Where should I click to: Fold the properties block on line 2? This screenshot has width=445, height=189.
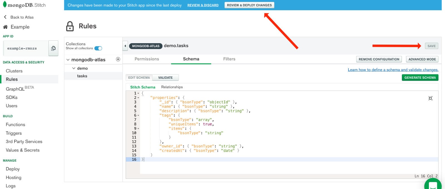[x=138, y=98]
